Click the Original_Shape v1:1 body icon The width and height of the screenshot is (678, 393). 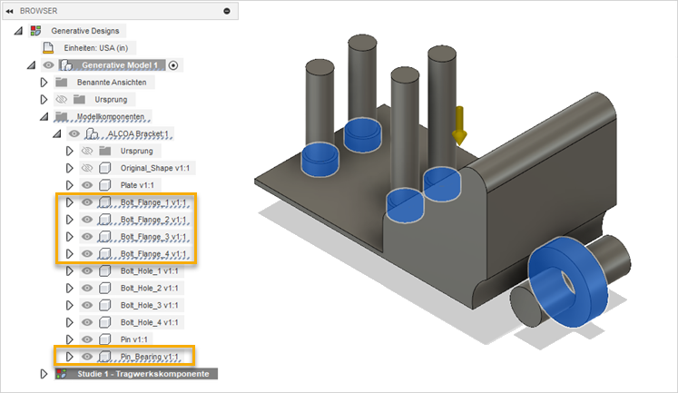pos(104,168)
